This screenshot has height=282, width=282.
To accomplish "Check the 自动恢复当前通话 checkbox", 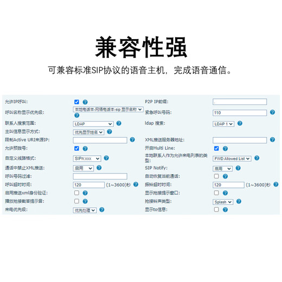I will [x=216, y=176].
